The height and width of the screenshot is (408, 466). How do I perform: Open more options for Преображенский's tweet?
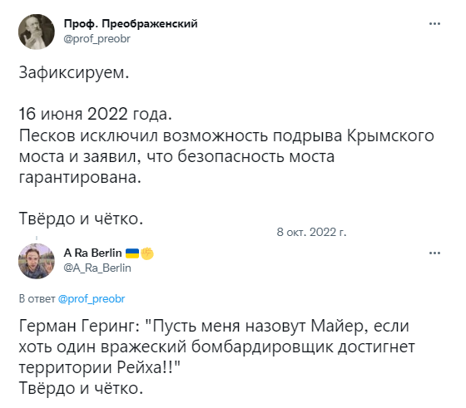[x=434, y=24]
